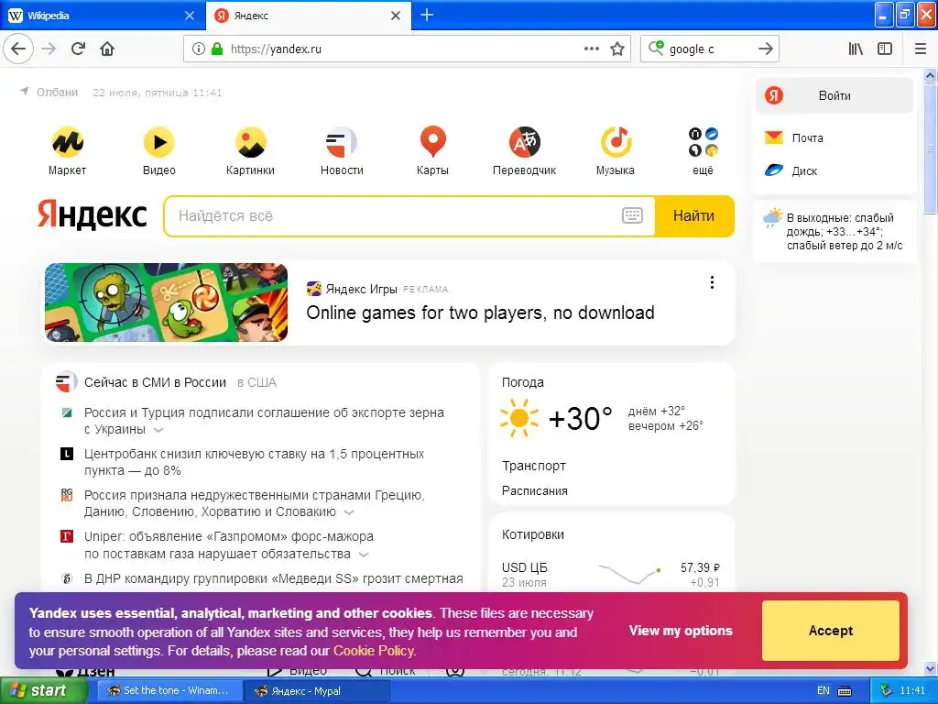This screenshot has height=704, width=938.
Task: Open the Расписания link
Action: point(535,491)
